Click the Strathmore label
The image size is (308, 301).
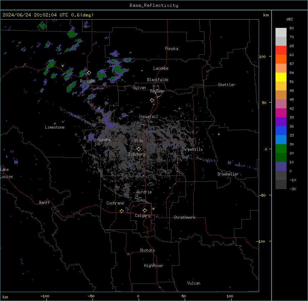click(184, 217)
